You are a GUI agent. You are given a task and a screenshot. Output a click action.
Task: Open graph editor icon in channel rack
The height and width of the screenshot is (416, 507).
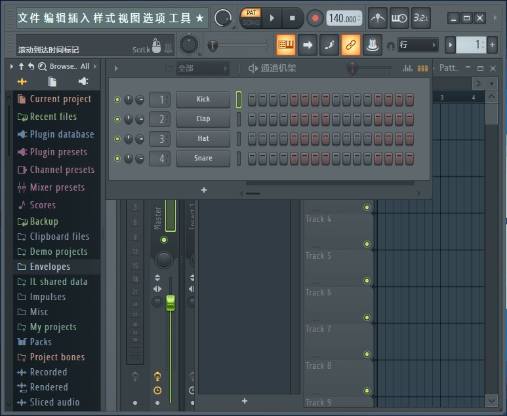[408, 68]
